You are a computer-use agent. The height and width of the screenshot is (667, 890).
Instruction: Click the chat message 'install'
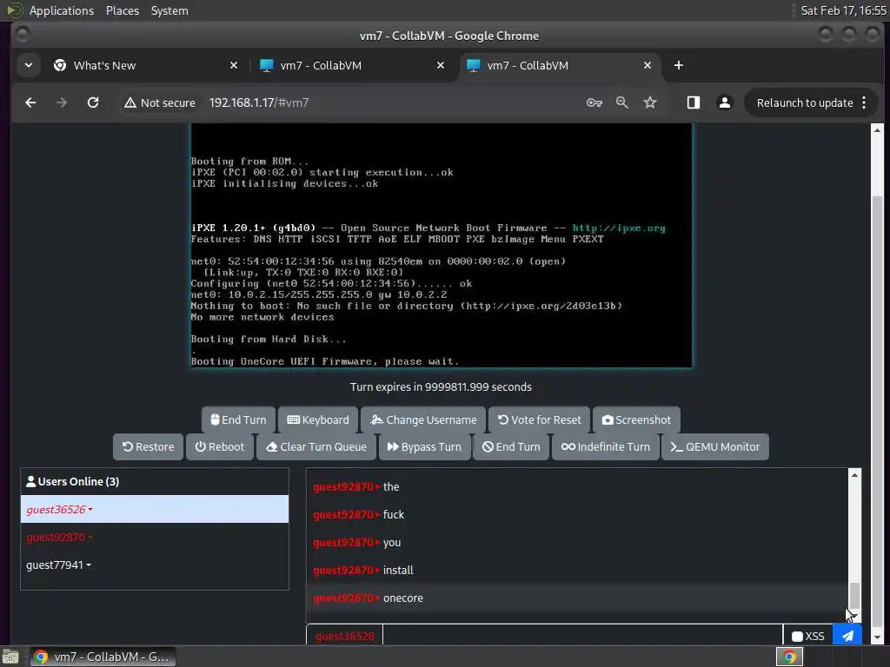pyautogui.click(x=398, y=570)
